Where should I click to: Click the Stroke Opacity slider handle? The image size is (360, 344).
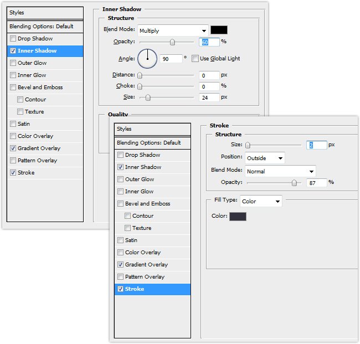[x=294, y=183]
